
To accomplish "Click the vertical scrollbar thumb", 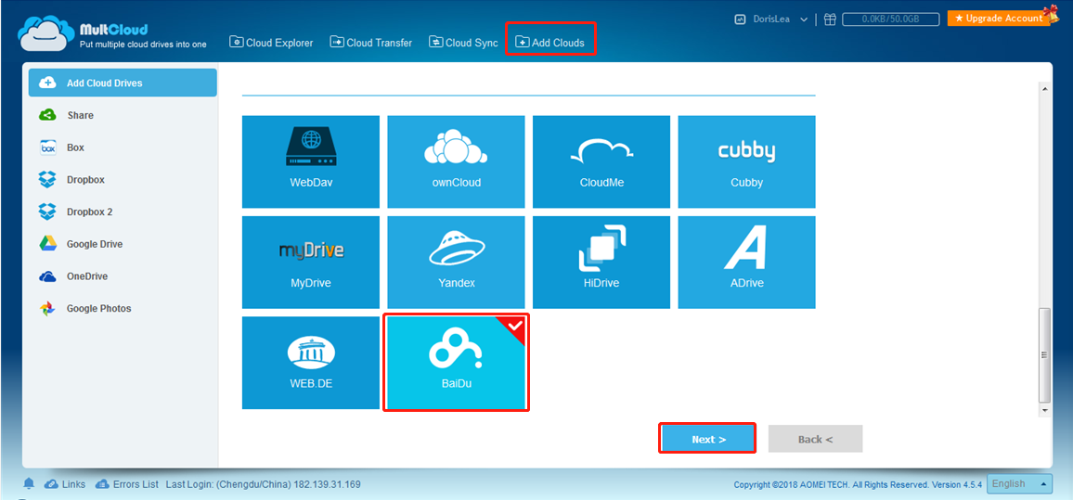I will click(1044, 355).
